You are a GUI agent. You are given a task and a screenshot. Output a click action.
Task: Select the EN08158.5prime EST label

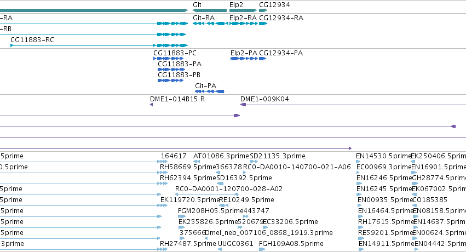point(440,211)
